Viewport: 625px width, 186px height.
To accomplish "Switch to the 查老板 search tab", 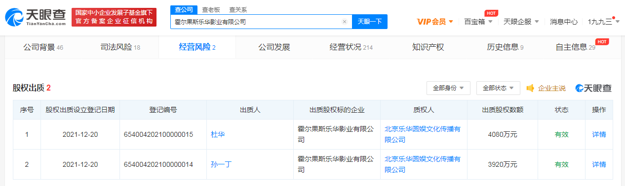I will pyautogui.click(x=211, y=9).
